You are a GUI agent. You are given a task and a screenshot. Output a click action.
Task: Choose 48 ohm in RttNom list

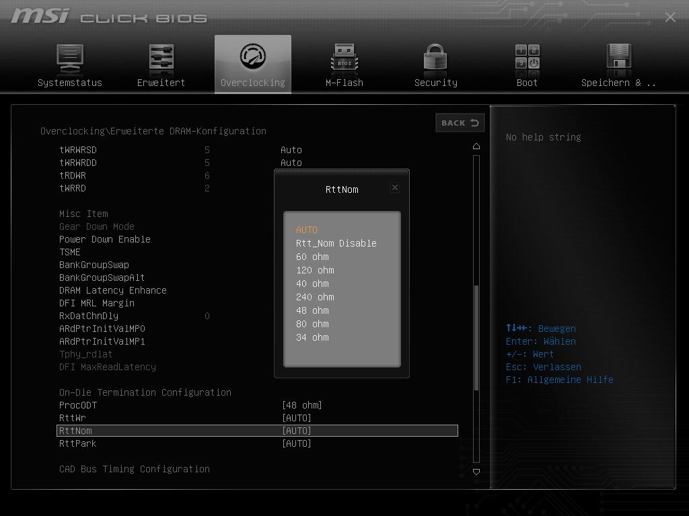[312, 310]
